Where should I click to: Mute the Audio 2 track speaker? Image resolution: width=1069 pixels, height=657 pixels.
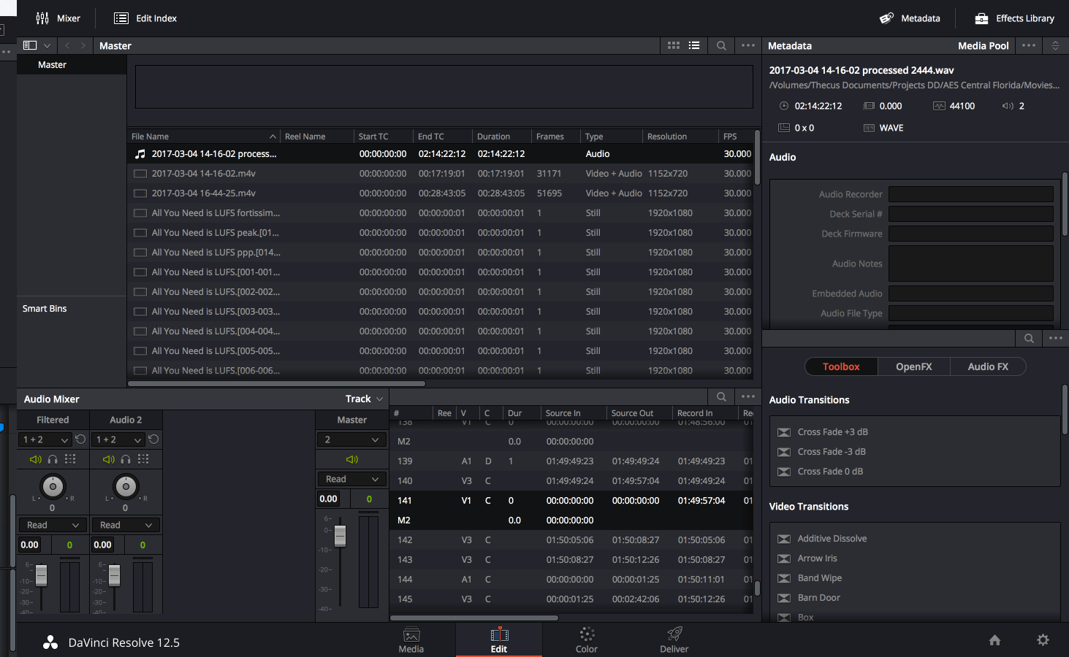109,459
